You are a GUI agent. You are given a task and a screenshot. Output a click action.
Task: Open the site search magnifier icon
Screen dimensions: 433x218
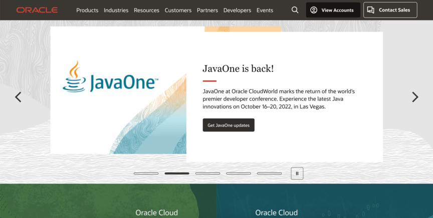pyautogui.click(x=295, y=10)
